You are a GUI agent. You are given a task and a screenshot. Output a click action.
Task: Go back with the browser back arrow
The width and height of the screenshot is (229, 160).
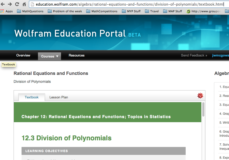tap(3, 4)
